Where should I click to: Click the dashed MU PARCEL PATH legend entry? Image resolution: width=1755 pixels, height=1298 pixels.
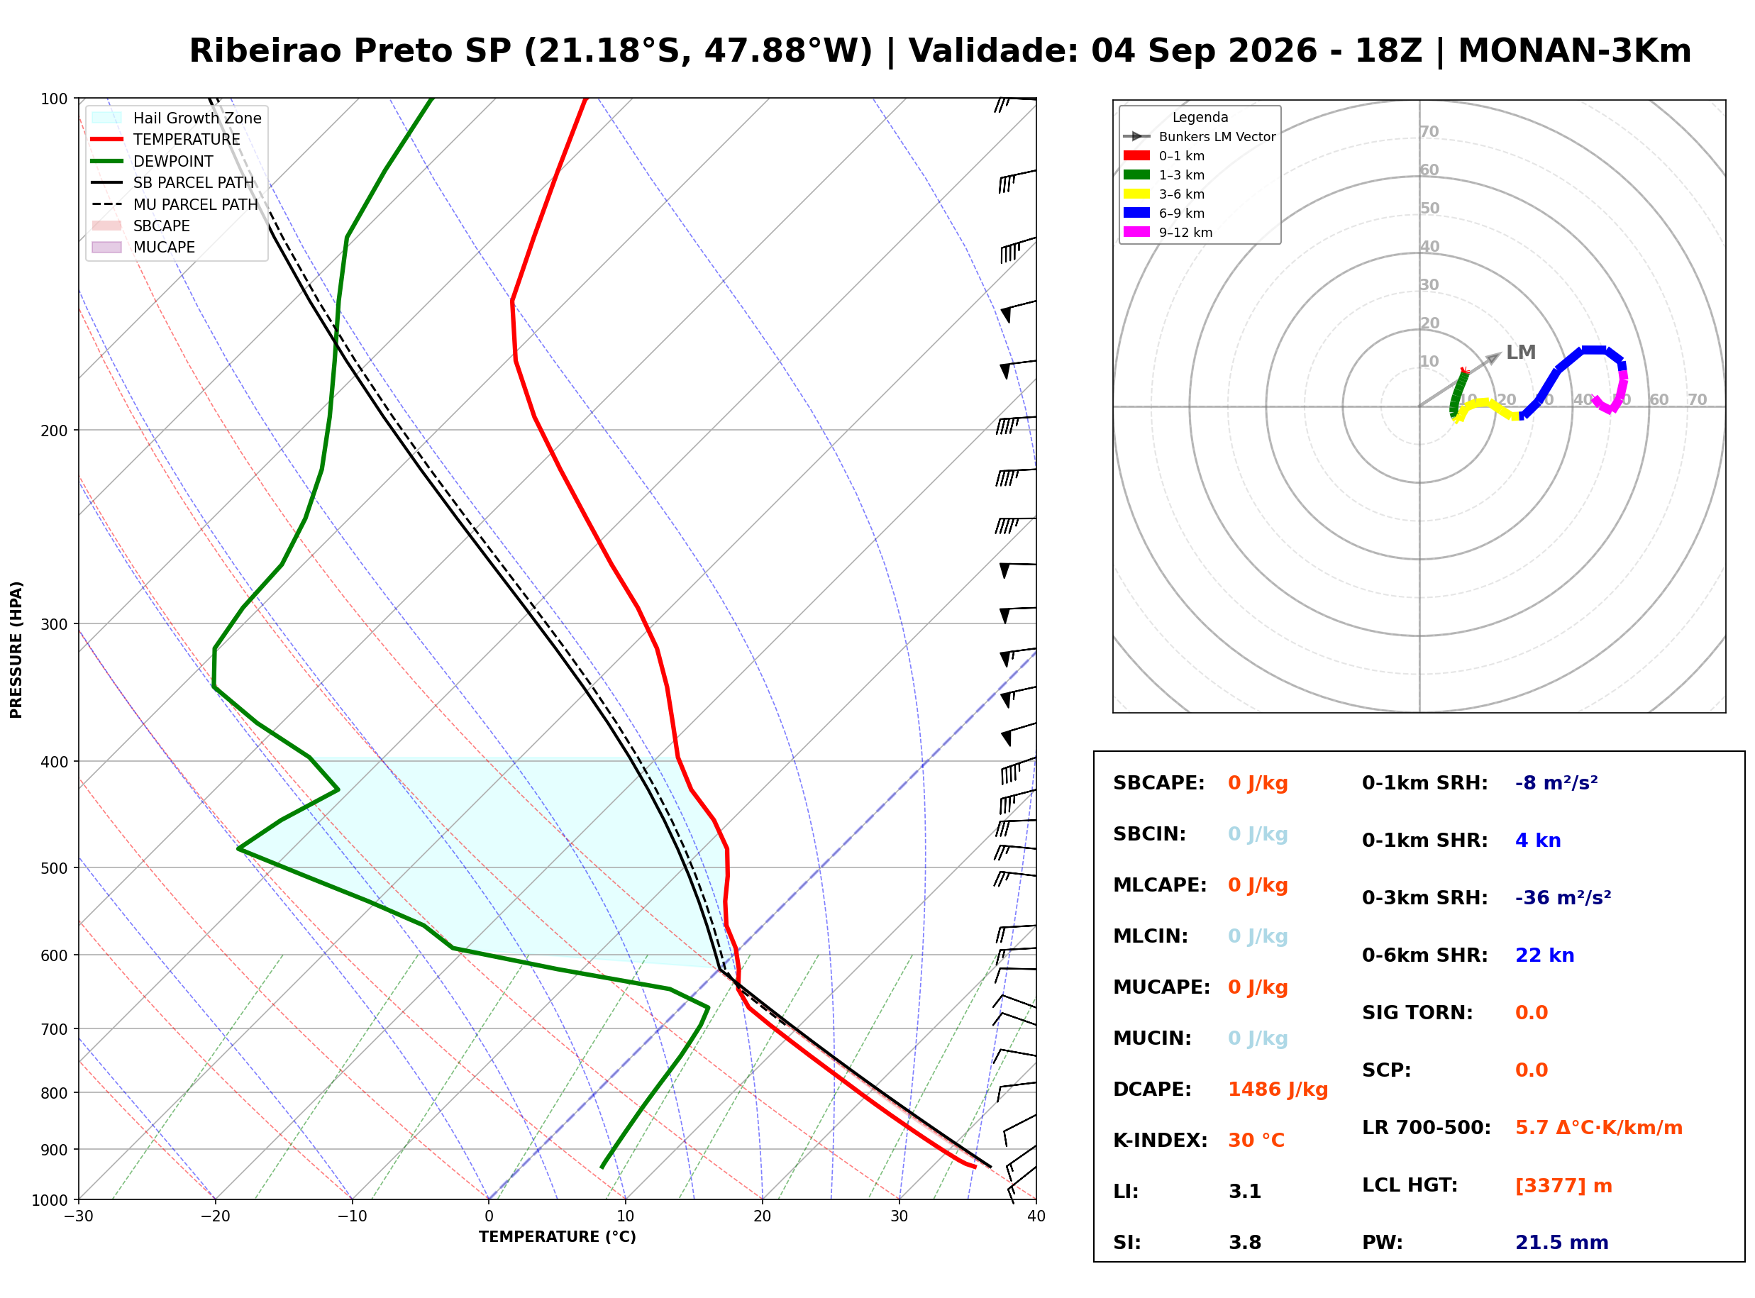[x=175, y=204]
